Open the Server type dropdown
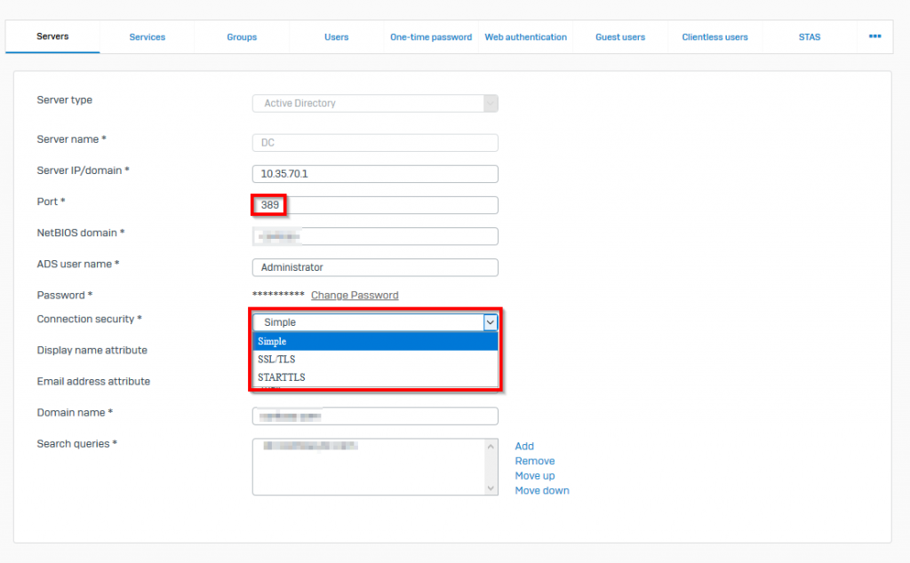The width and height of the screenshot is (910, 563). point(375,103)
